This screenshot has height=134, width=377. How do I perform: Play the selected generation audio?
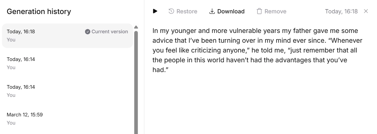pyautogui.click(x=155, y=11)
